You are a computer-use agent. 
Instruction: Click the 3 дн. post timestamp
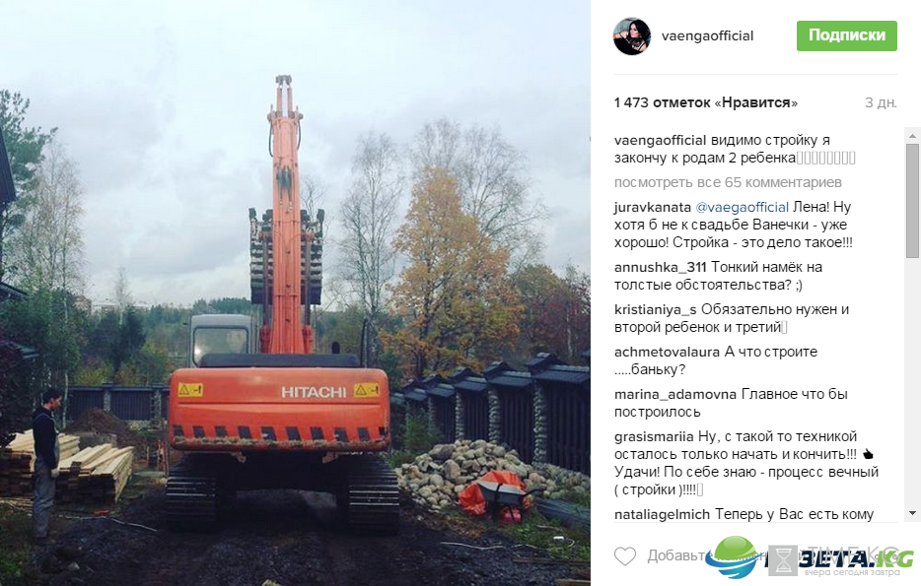[881, 102]
